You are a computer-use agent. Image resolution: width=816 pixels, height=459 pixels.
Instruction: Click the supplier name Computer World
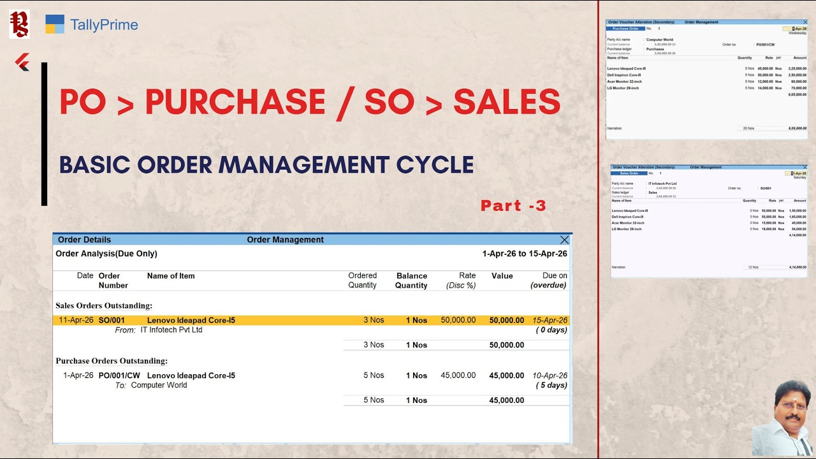click(159, 385)
